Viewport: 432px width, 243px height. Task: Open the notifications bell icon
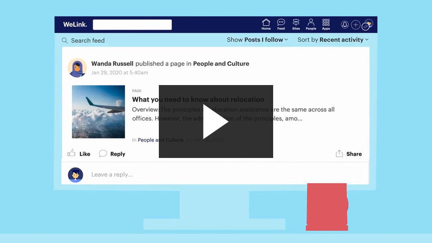click(345, 25)
